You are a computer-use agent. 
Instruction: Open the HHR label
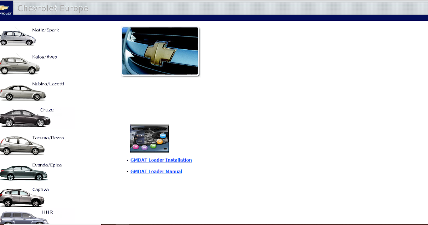point(47,212)
